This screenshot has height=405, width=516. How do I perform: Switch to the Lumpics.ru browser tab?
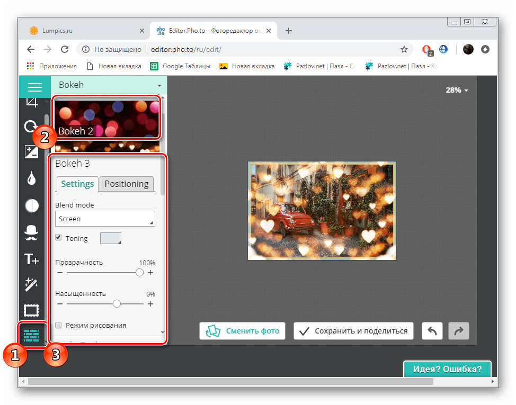pos(86,31)
